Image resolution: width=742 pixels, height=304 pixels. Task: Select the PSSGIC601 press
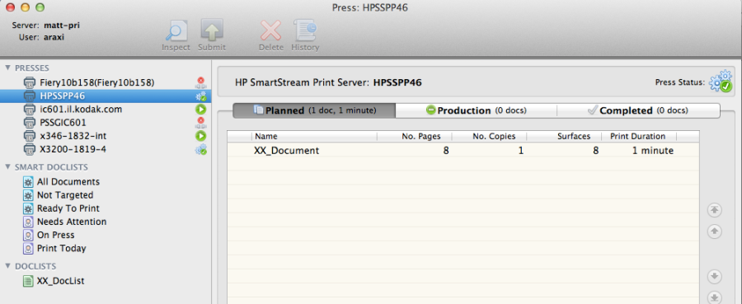(63, 123)
